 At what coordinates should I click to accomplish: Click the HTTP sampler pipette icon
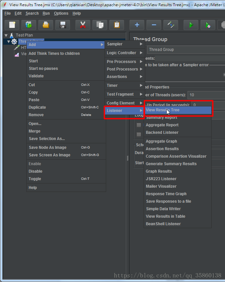[17, 47]
